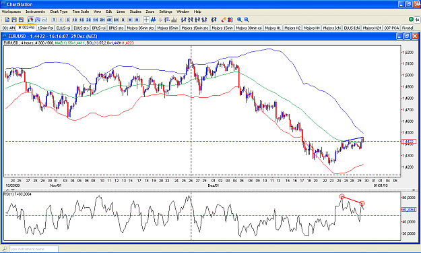This screenshot has width=421, height=253.
Task: Select the bar chart type icon
Action: 38,20
